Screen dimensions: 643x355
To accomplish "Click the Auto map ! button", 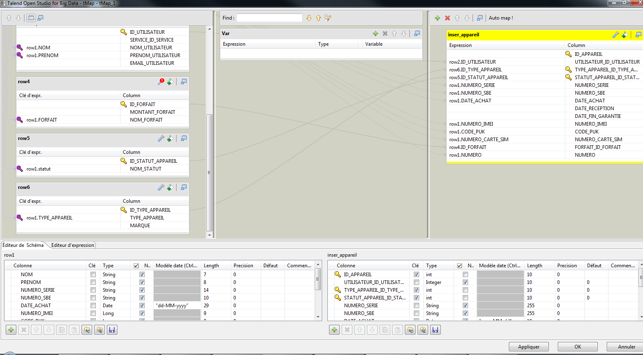I will pyautogui.click(x=501, y=18).
